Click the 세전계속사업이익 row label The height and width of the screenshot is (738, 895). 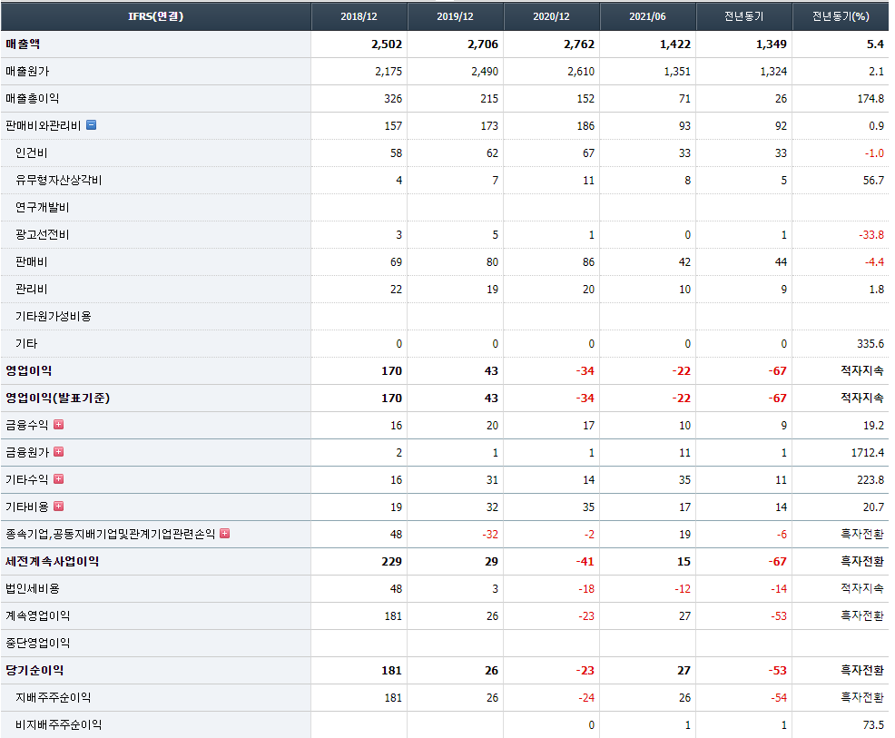(53, 561)
